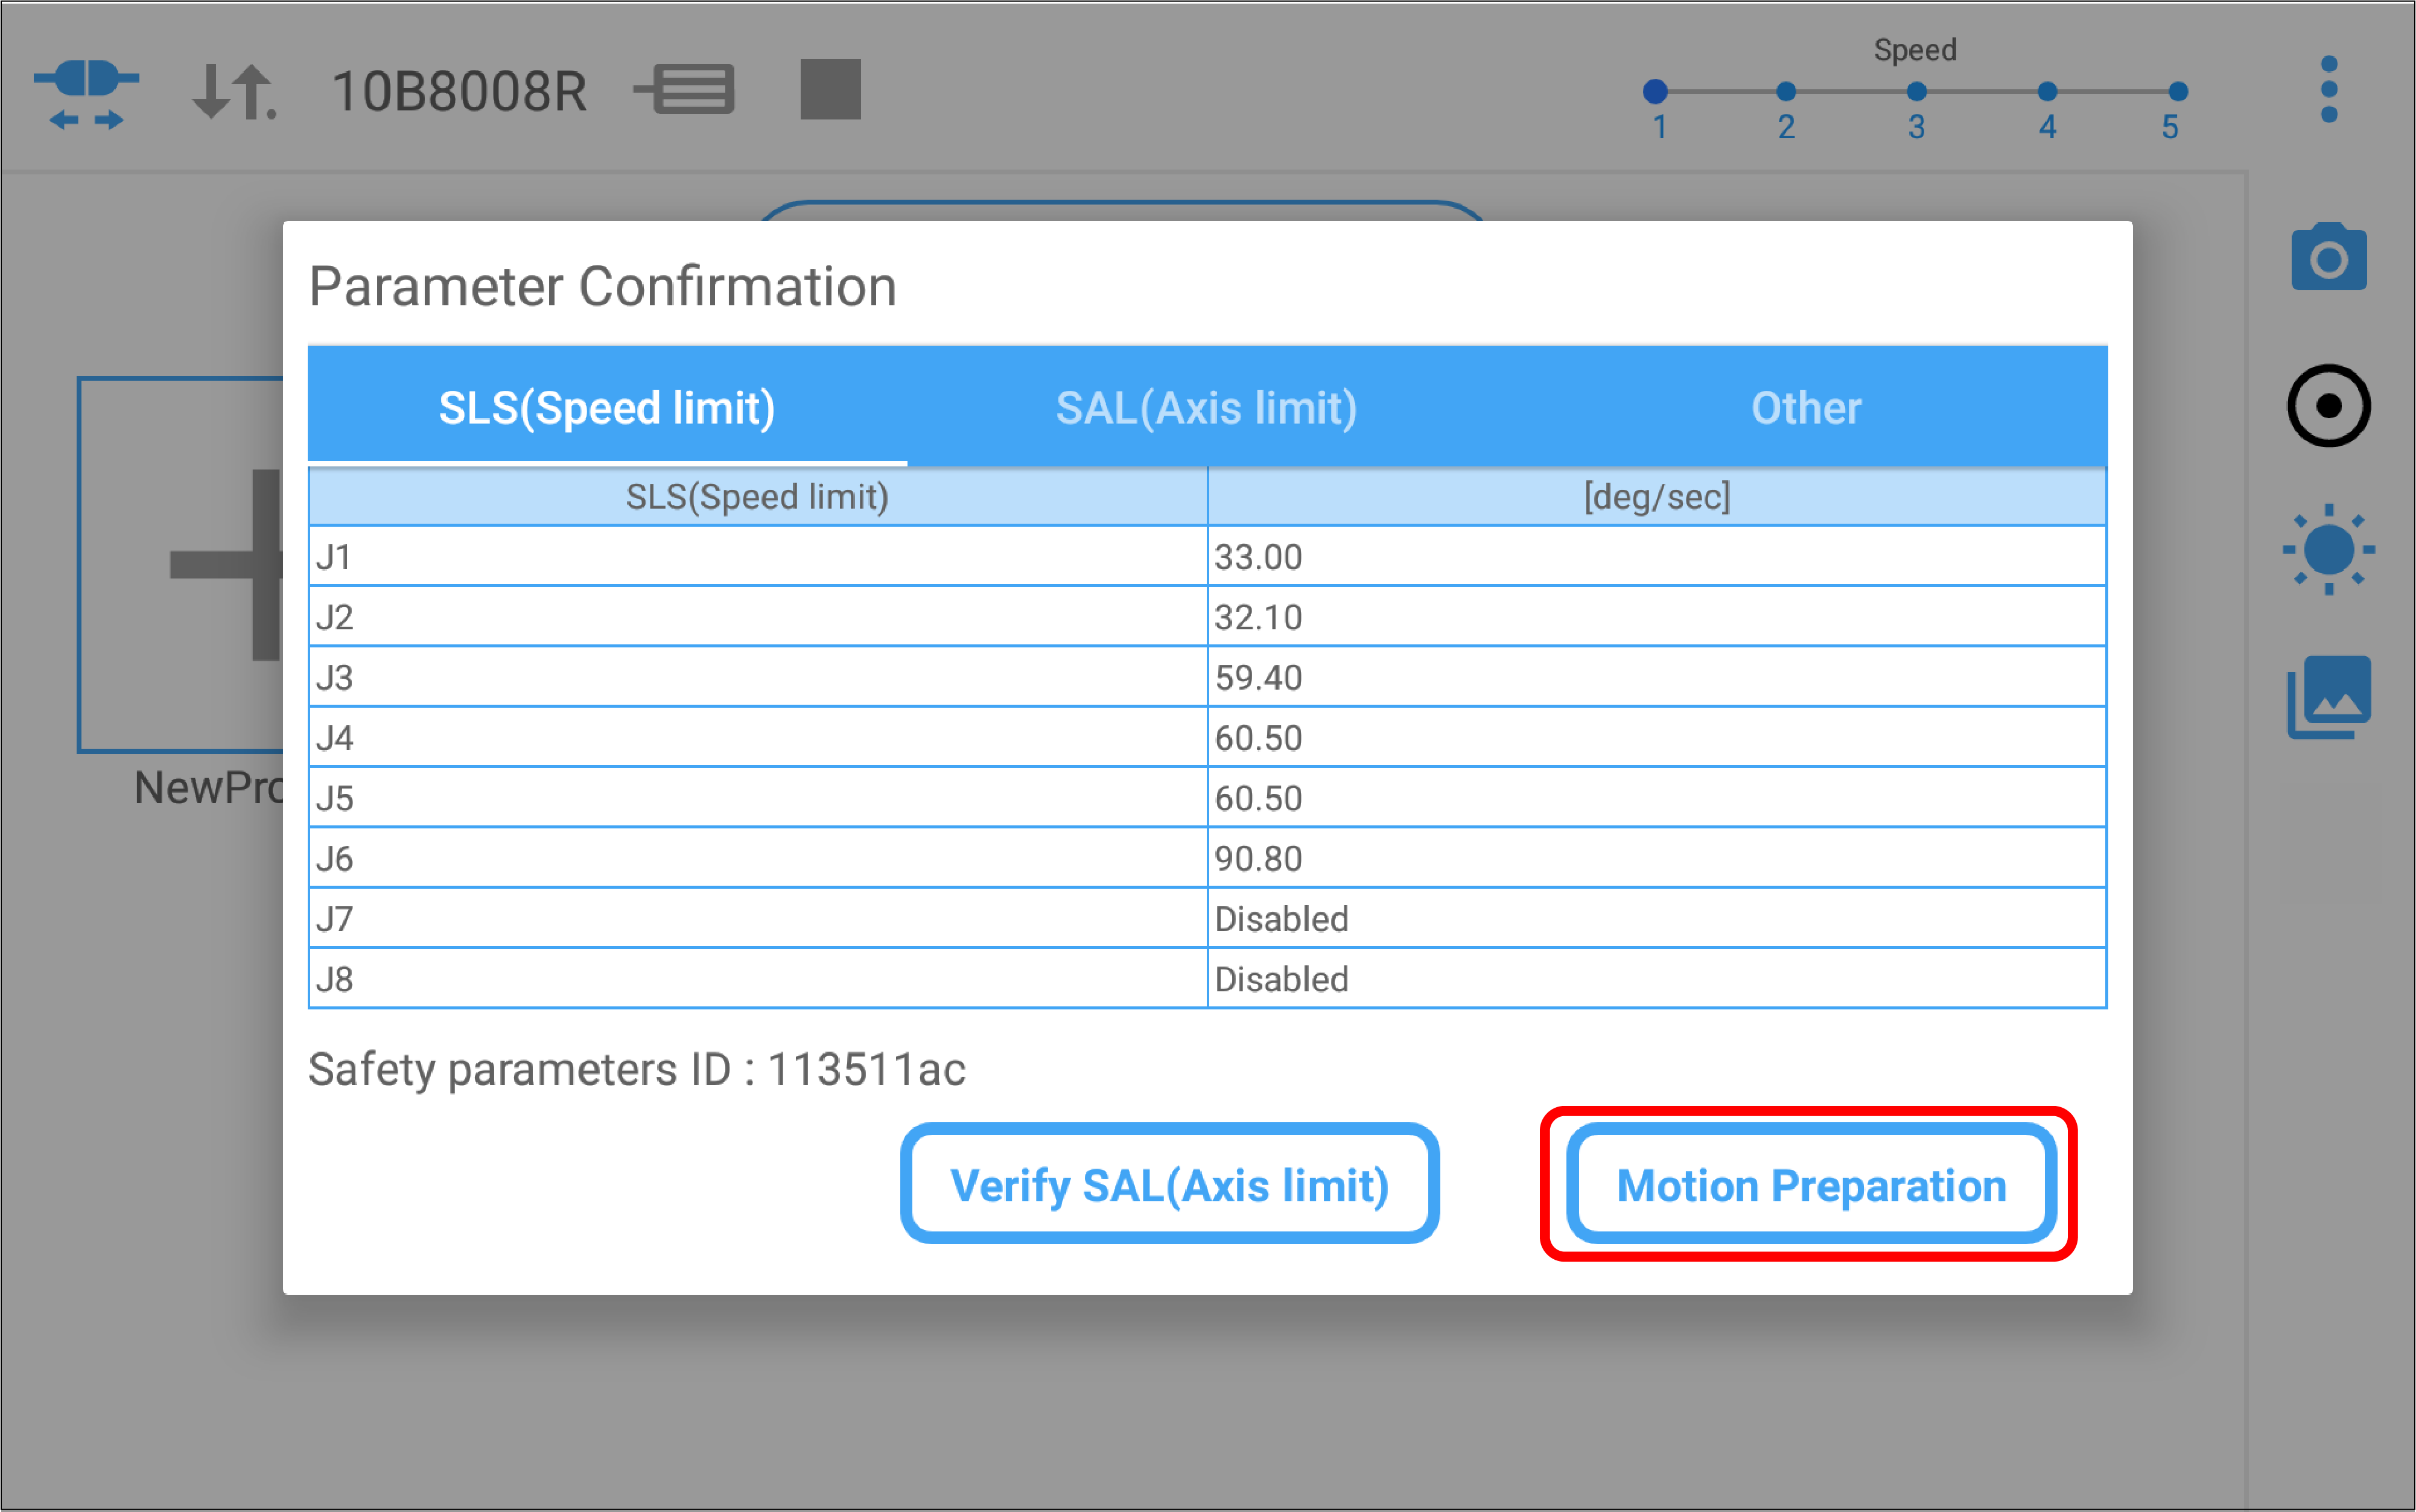Open the image gallery icon
Viewport: 2416px width, 1512px height.
click(x=2328, y=697)
